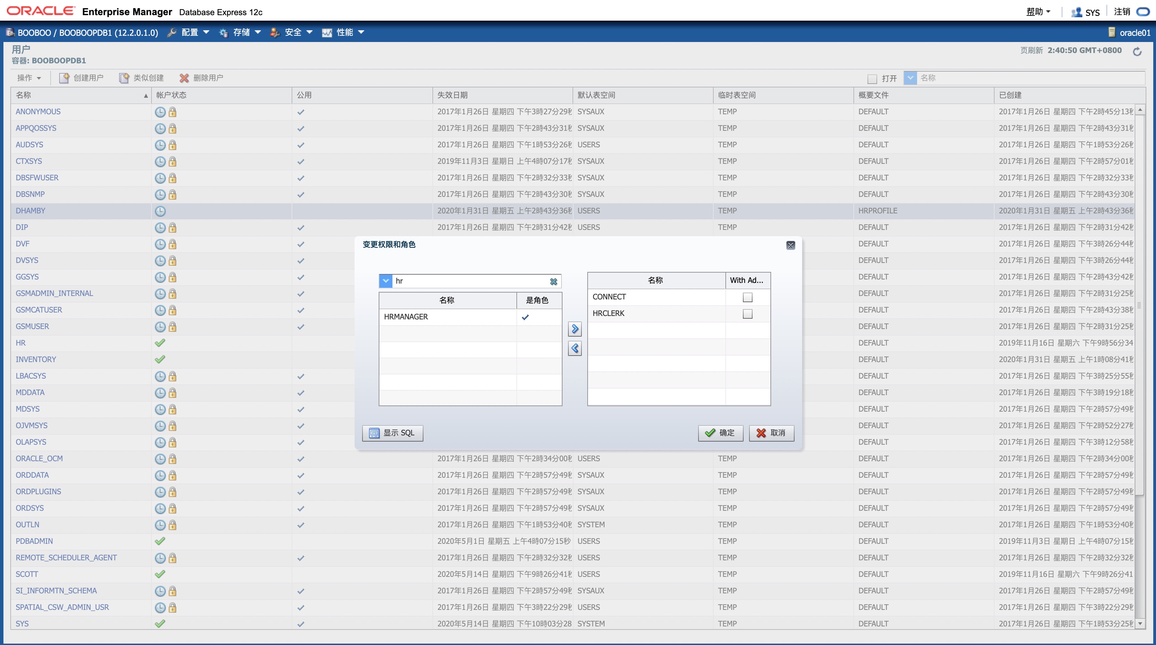Toggle the Open accounts checkbox

click(x=872, y=79)
